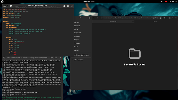Click the org.tarro.lamiavideoteca.yml title
Image resolution: width=178 pixels, height=100 pixels.
pyautogui.click(x=38, y=5)
